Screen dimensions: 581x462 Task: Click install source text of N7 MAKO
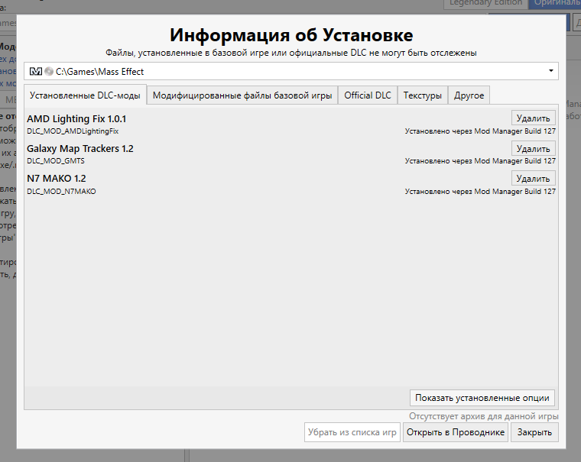click(x=480, y=192)
